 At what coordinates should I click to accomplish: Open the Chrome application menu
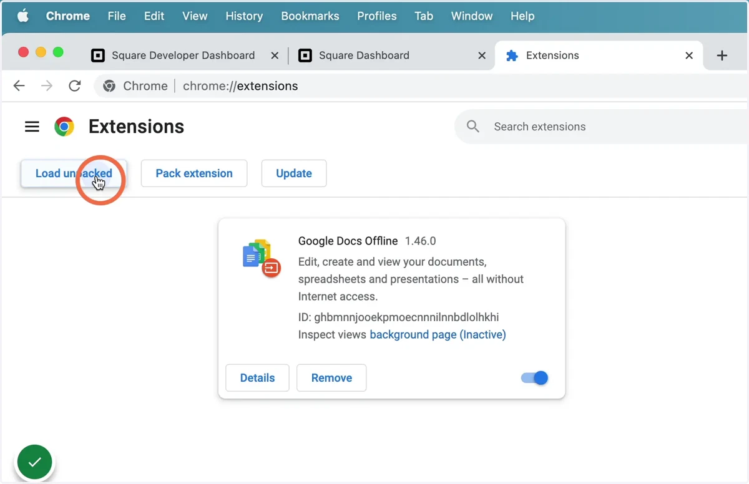point(68,16)
